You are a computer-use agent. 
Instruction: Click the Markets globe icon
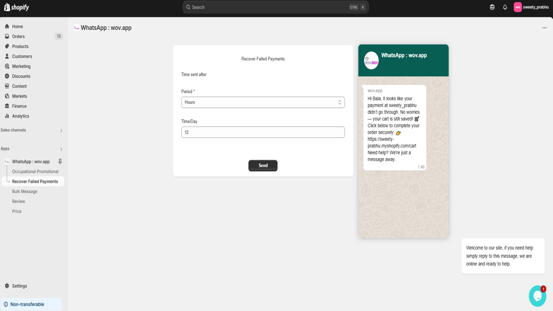click(7, 96)
